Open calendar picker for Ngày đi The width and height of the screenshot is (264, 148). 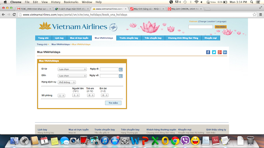coord(121,69)
